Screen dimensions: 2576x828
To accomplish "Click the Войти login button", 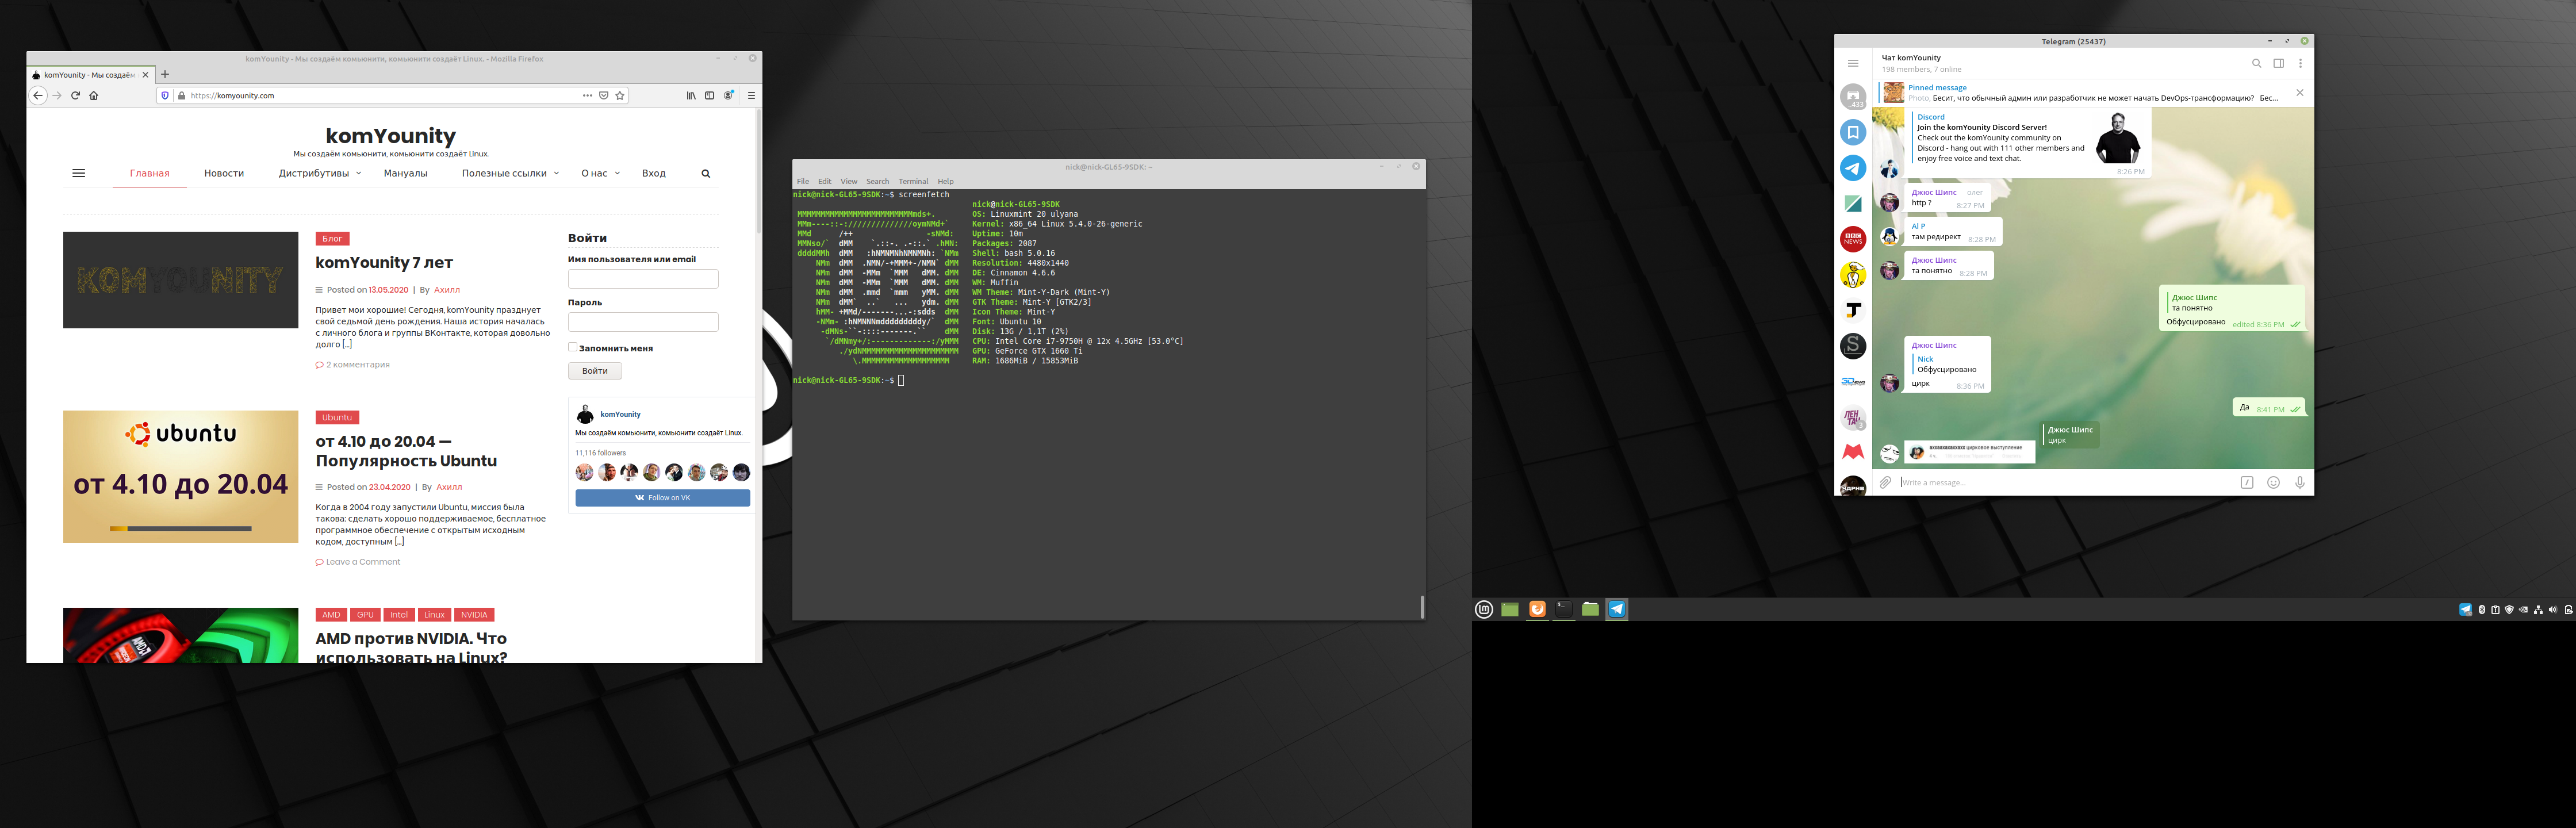I will [x=595, y=371].
